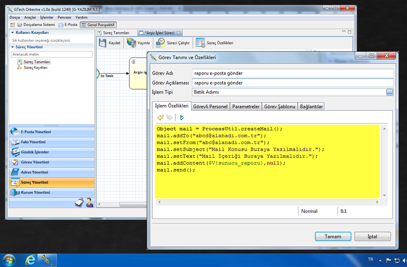Open Görev Yönetimi module
This screenshot has height=267, width=407.
point(52,162)
